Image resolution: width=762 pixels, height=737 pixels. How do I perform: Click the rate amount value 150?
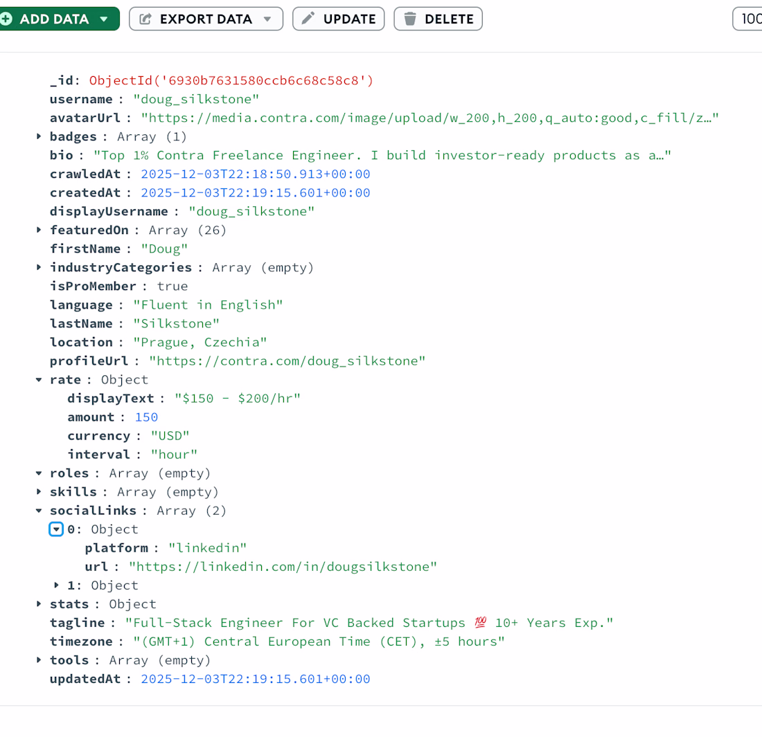point(147,417)
